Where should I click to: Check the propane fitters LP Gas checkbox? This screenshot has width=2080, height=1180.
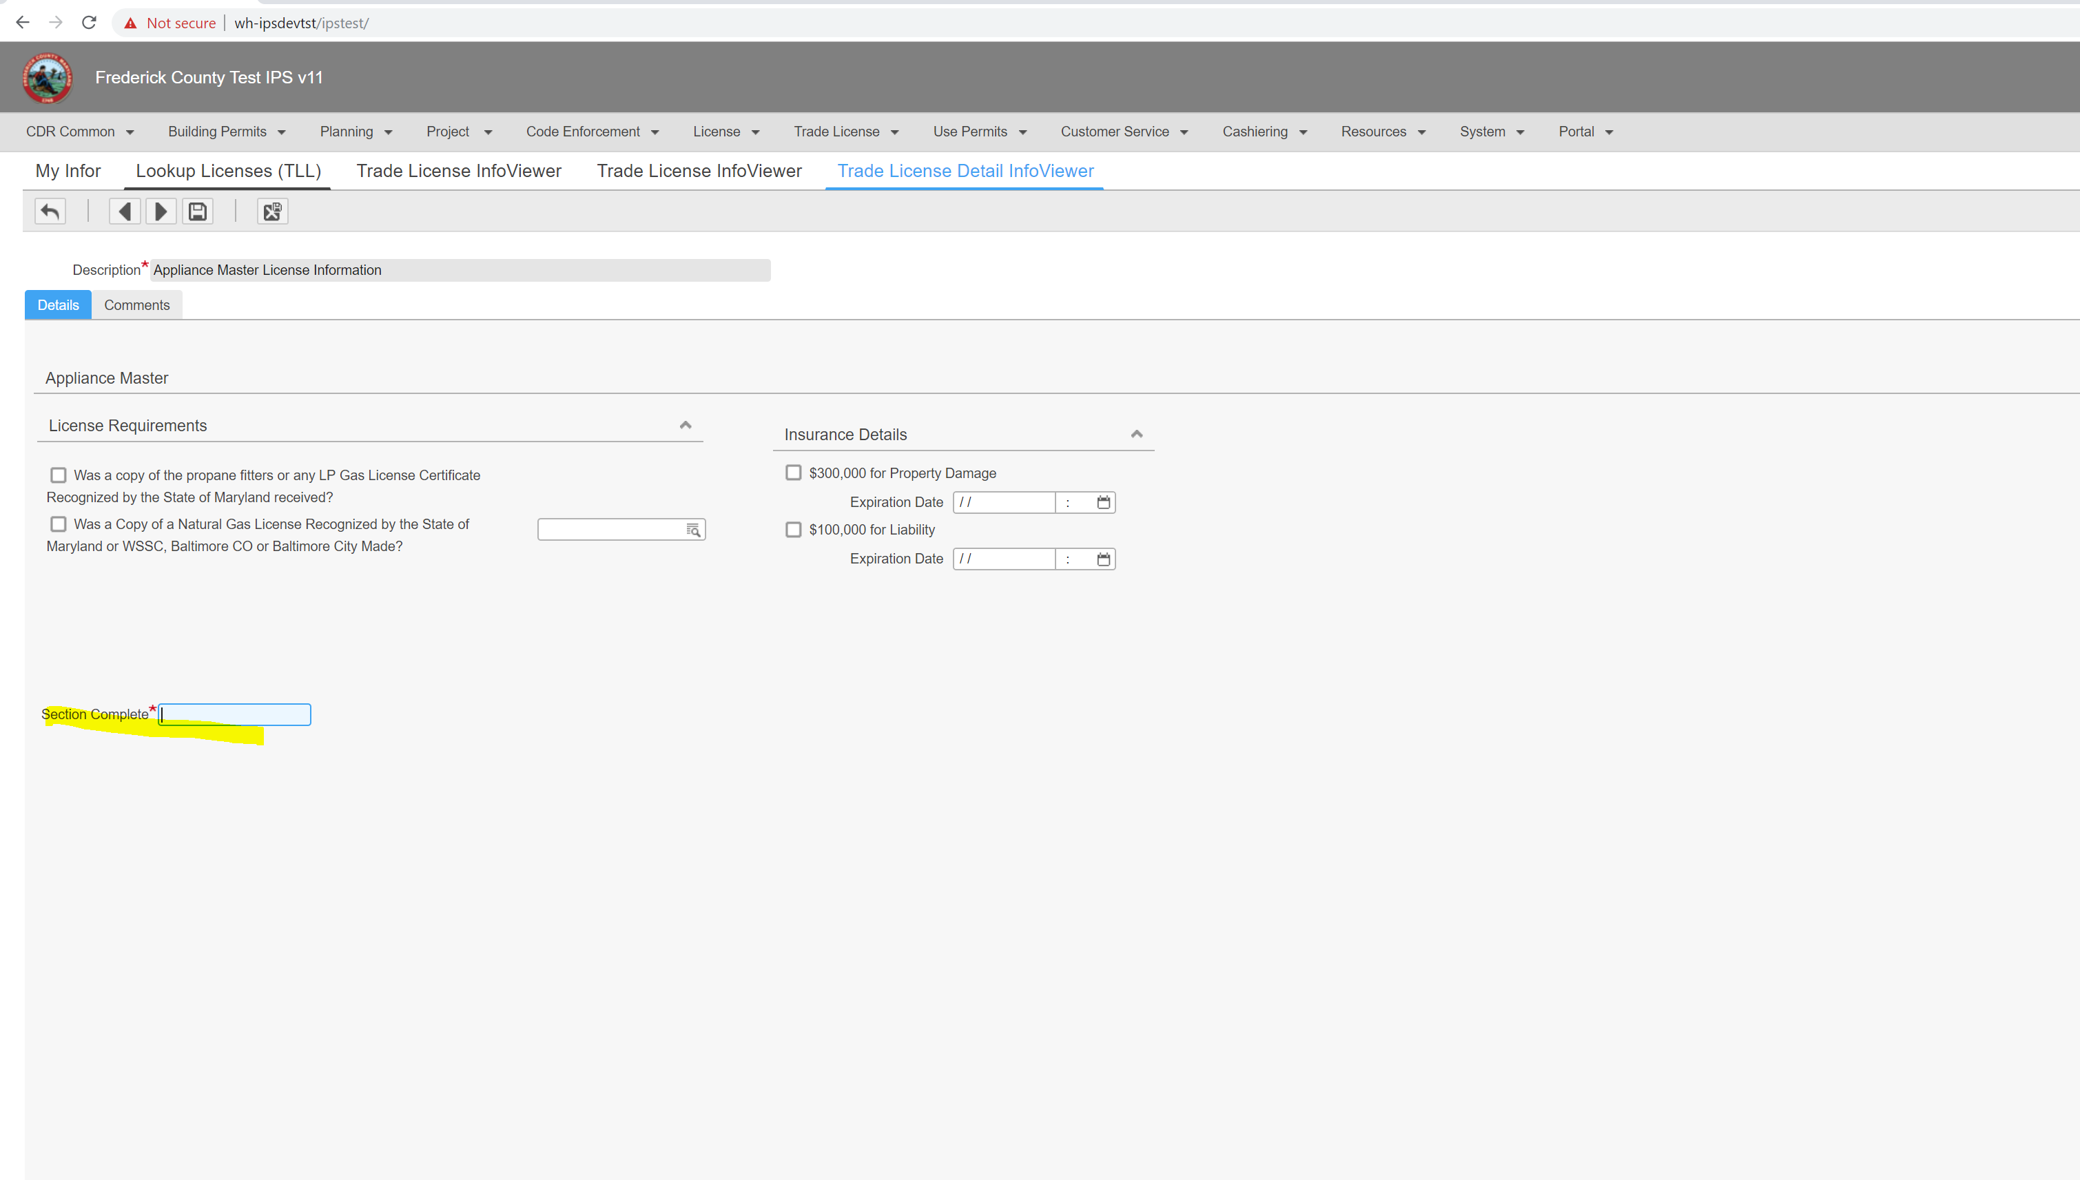click(x=59, y=475)
